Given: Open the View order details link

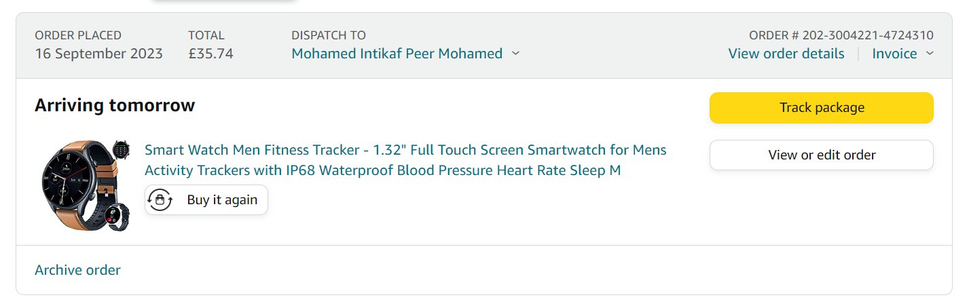Looking at the screenshot, I should point(786,54).
